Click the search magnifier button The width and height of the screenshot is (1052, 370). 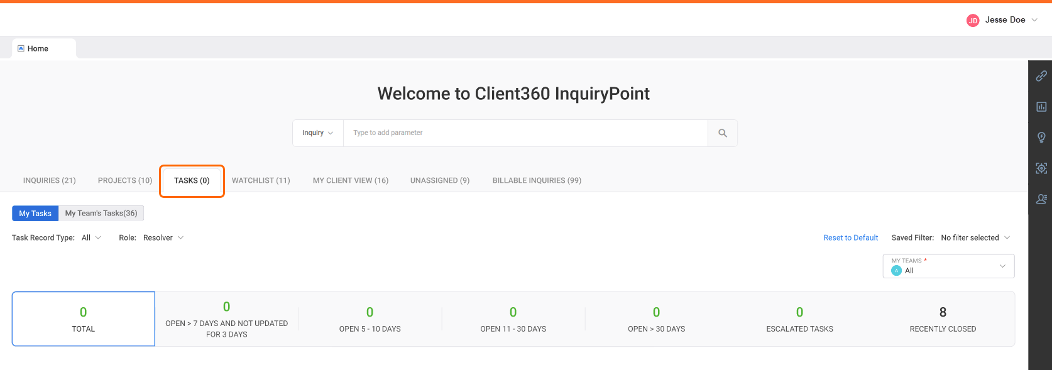[x=723, y=133]
